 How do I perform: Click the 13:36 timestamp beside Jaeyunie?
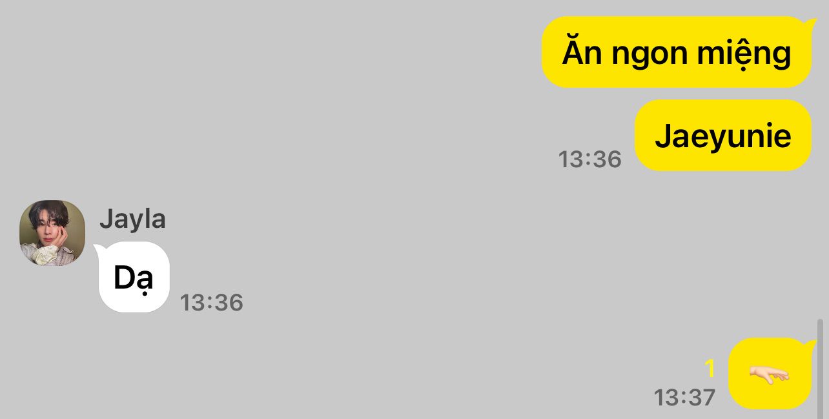(x=589, y=159)
